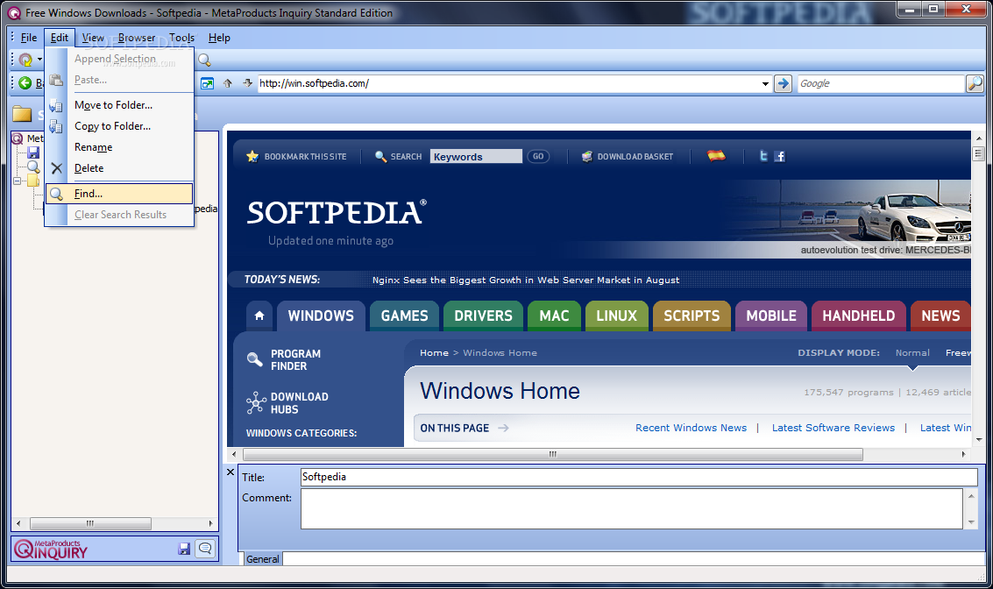Open the SCRIPTS category tab

692,316
